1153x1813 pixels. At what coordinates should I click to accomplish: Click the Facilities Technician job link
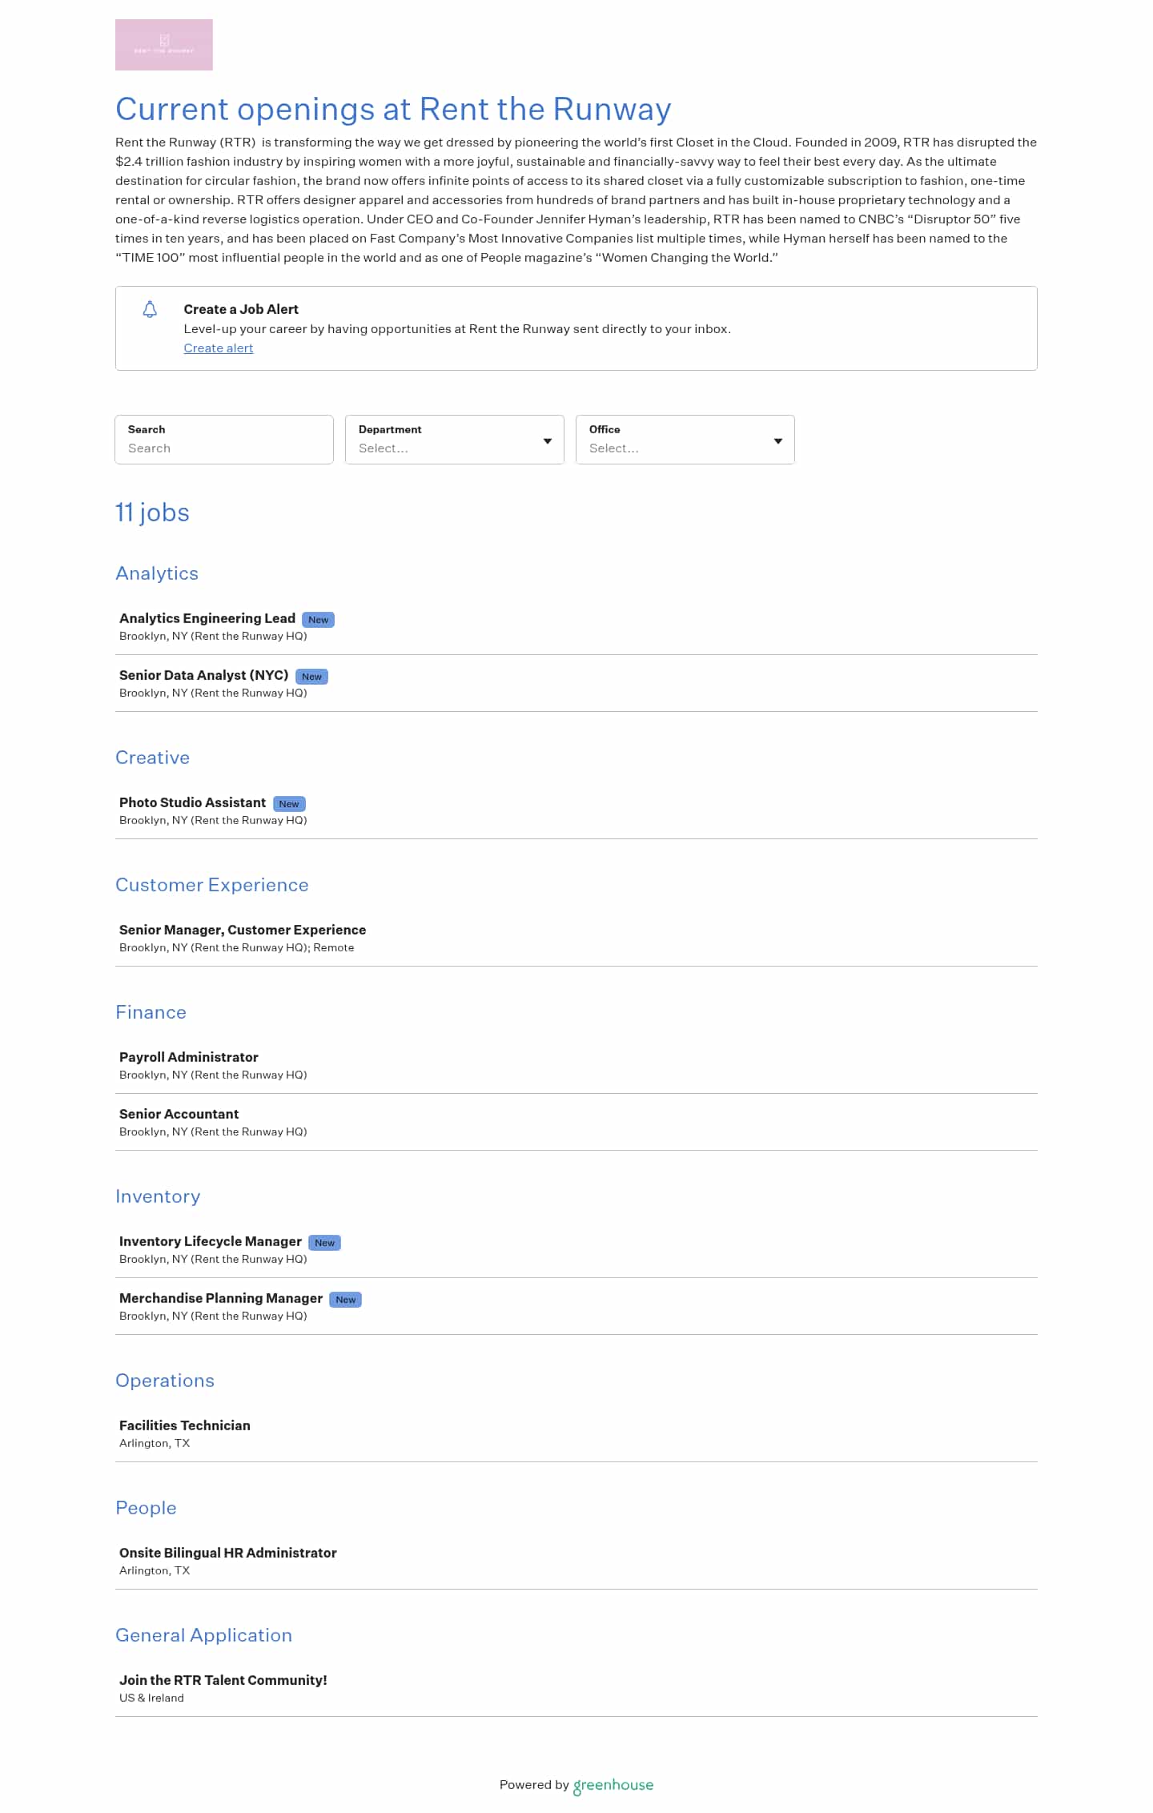(x=184, y=1425)
